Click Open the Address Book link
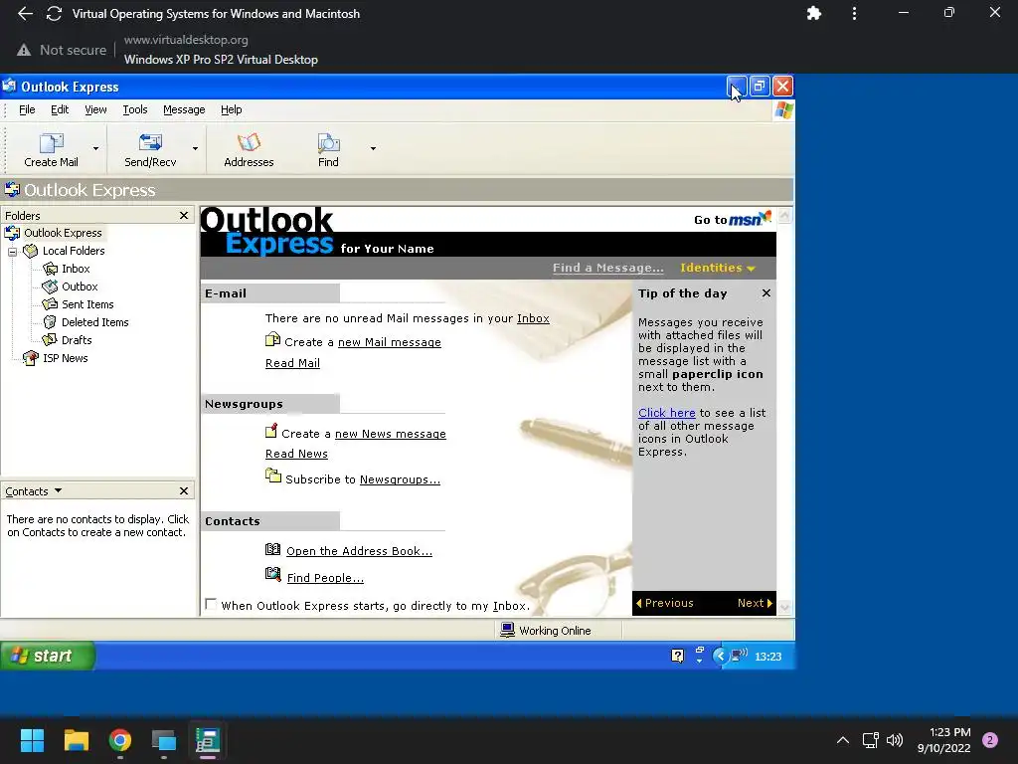Screen dimensions: 1018x764 point(359,551)
